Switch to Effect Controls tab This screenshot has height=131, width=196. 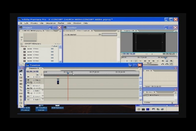tap(83, 31)
